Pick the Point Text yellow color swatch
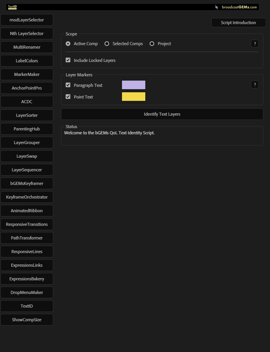Viewport: 270px width, 352px height. pyautogui.click(x=134, y=97)
